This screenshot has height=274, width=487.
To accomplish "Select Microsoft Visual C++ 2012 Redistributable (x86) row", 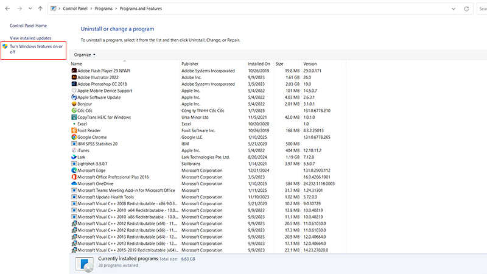I will point(207,230).
